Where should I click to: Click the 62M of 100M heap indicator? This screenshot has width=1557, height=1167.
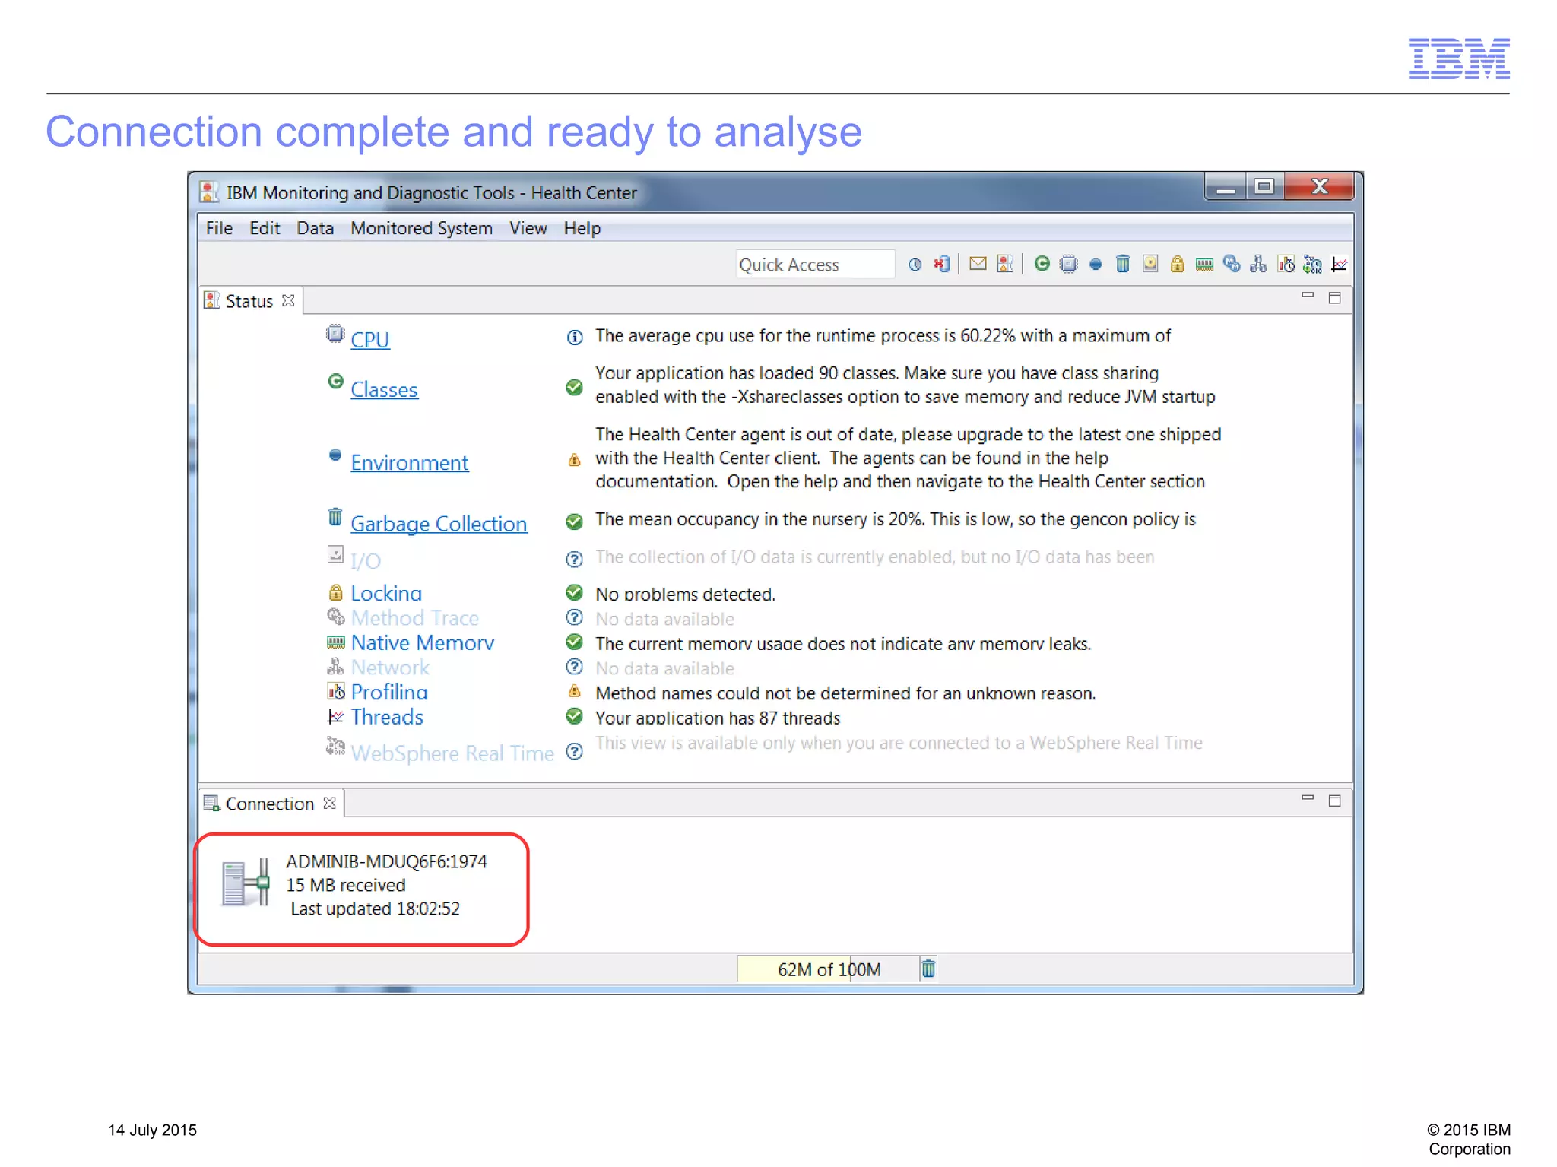click(x=829, y=969)
